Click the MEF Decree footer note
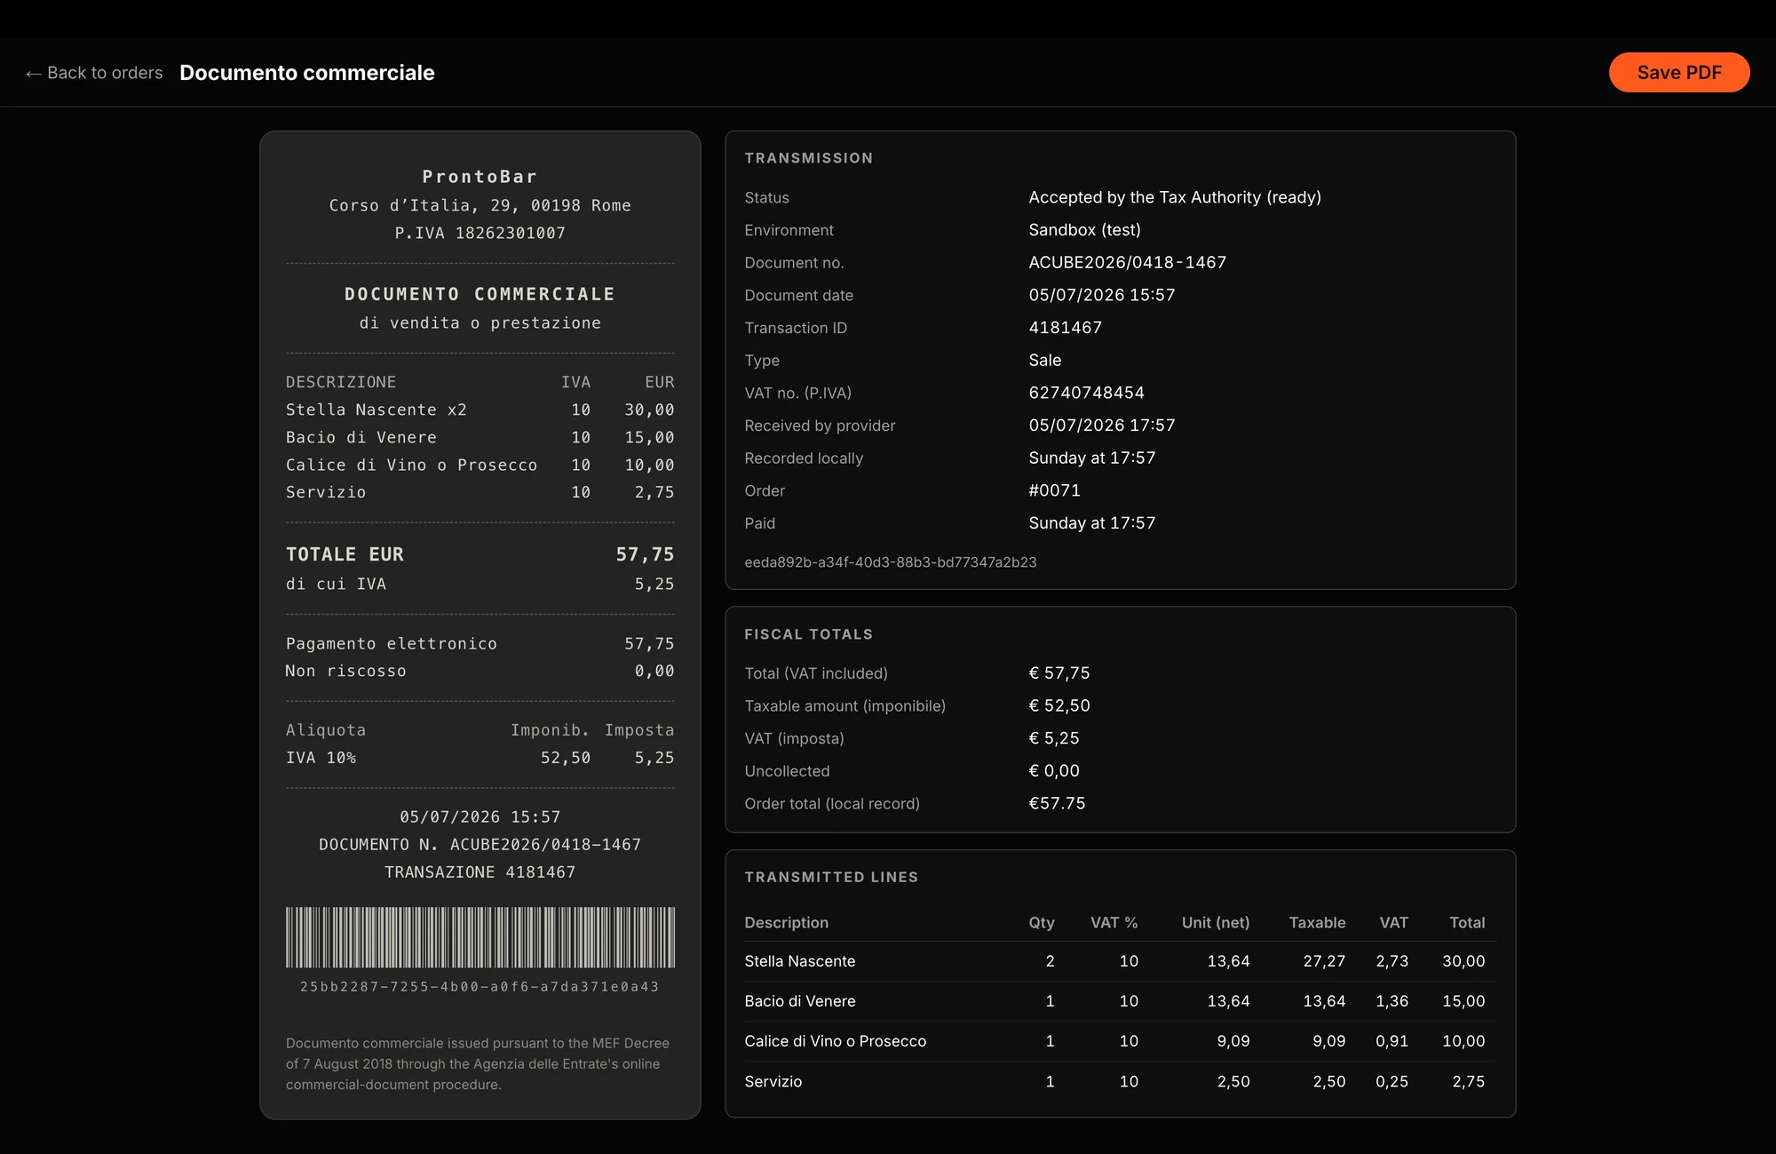The width and height of the screenshot is (1776, 1154). click(x=480, y=1063)
